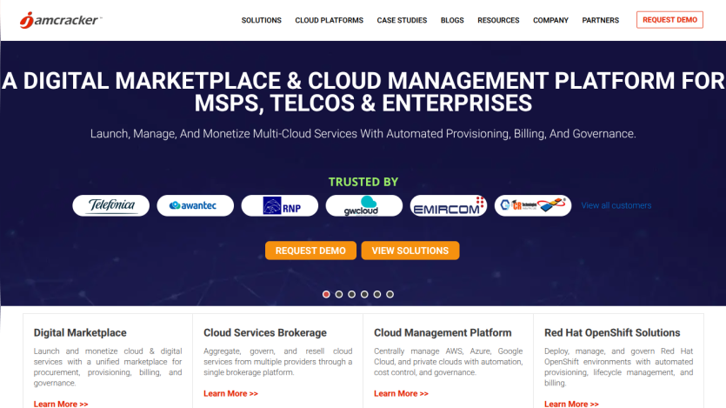The height and width of the screenshot is (408, 726).
Task: Click the TRUSTED BY green label
Action: 363,182
